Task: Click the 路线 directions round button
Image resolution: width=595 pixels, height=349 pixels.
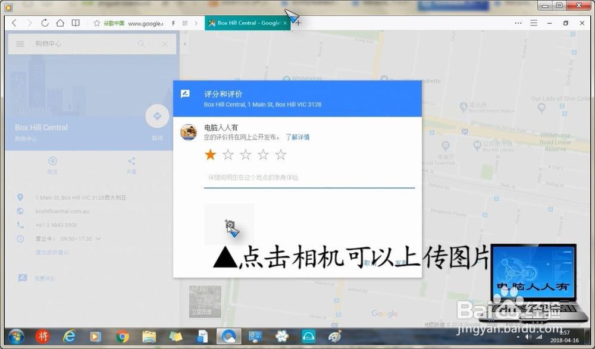Action: pos(157,116)
